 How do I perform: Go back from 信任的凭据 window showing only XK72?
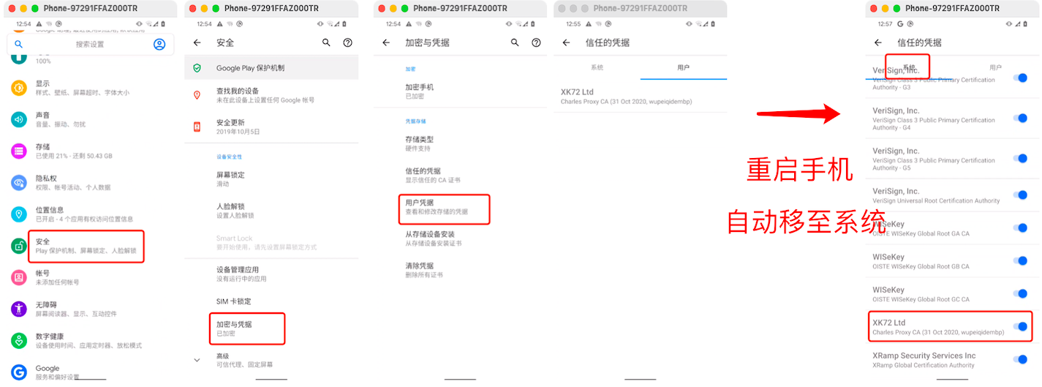pos(566,42)
